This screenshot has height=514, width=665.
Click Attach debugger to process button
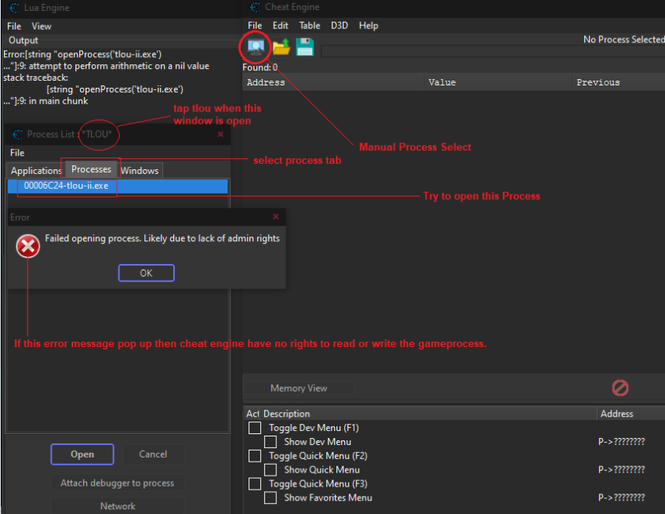coord(118,483)
